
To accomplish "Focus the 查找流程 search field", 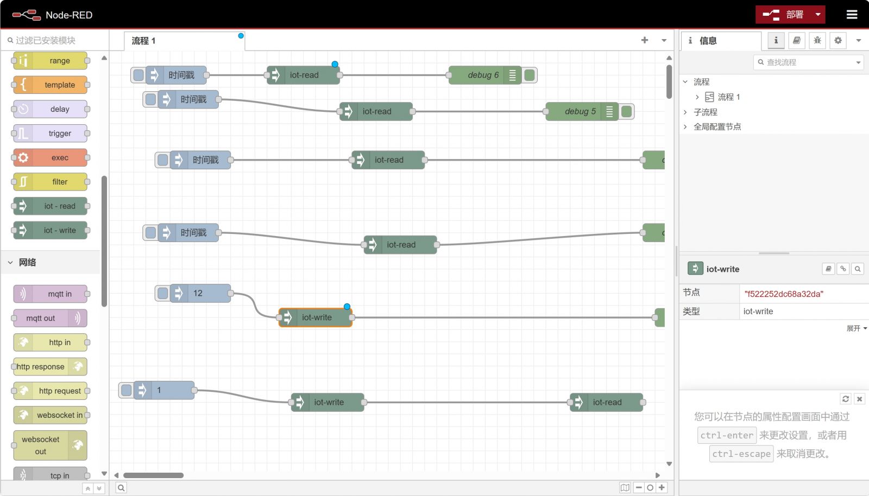I will (804, 62).
